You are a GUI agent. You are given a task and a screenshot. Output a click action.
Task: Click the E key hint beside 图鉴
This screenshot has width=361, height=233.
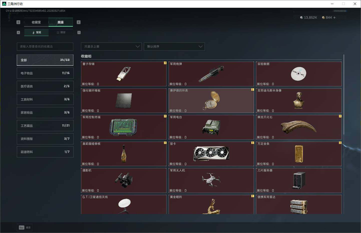(79, 22)
